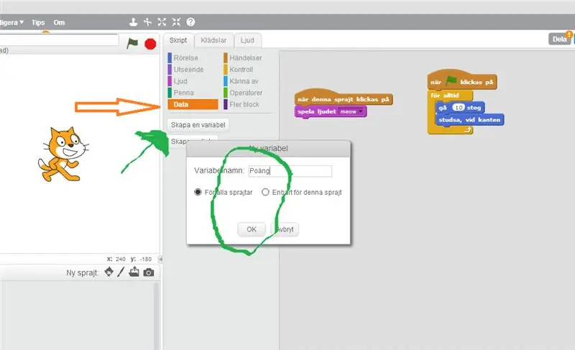Select För alla sprajtar radio option

198,192
